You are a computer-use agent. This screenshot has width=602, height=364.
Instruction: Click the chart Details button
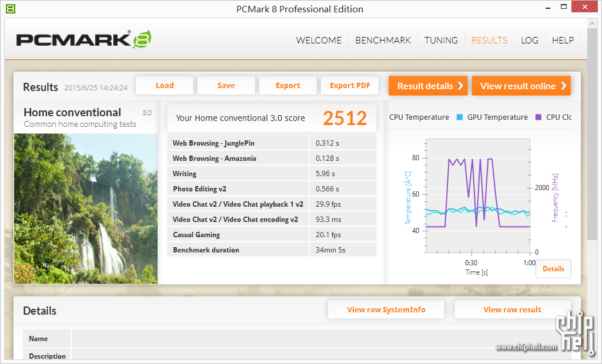553,269
